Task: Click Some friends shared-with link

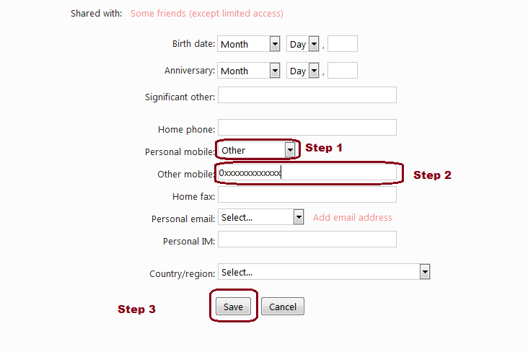Action: click(206, 14)
